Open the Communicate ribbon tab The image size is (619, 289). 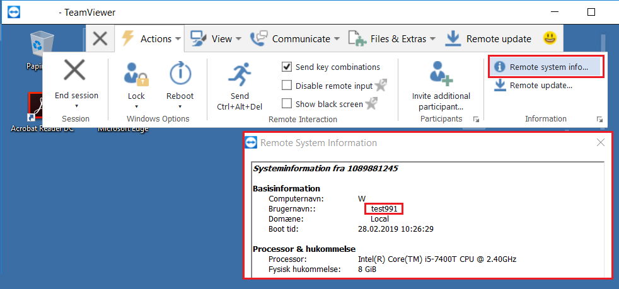pos(294,38)
